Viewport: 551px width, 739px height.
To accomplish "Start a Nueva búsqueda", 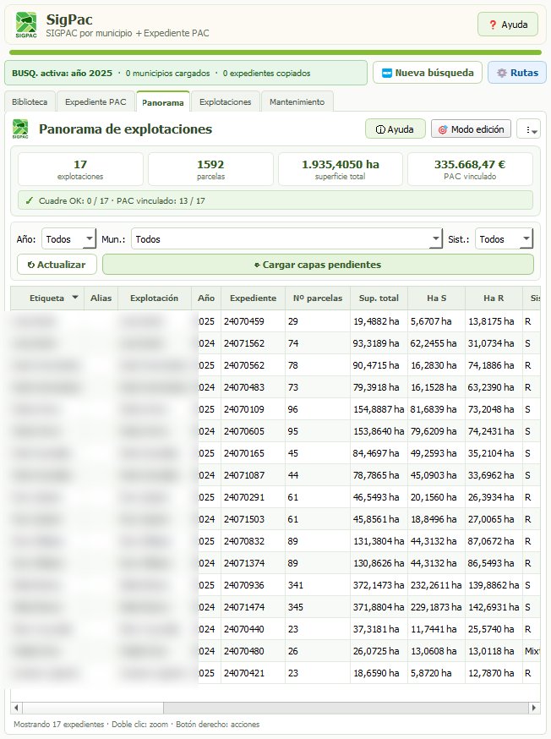I will (x=428, y=73).
